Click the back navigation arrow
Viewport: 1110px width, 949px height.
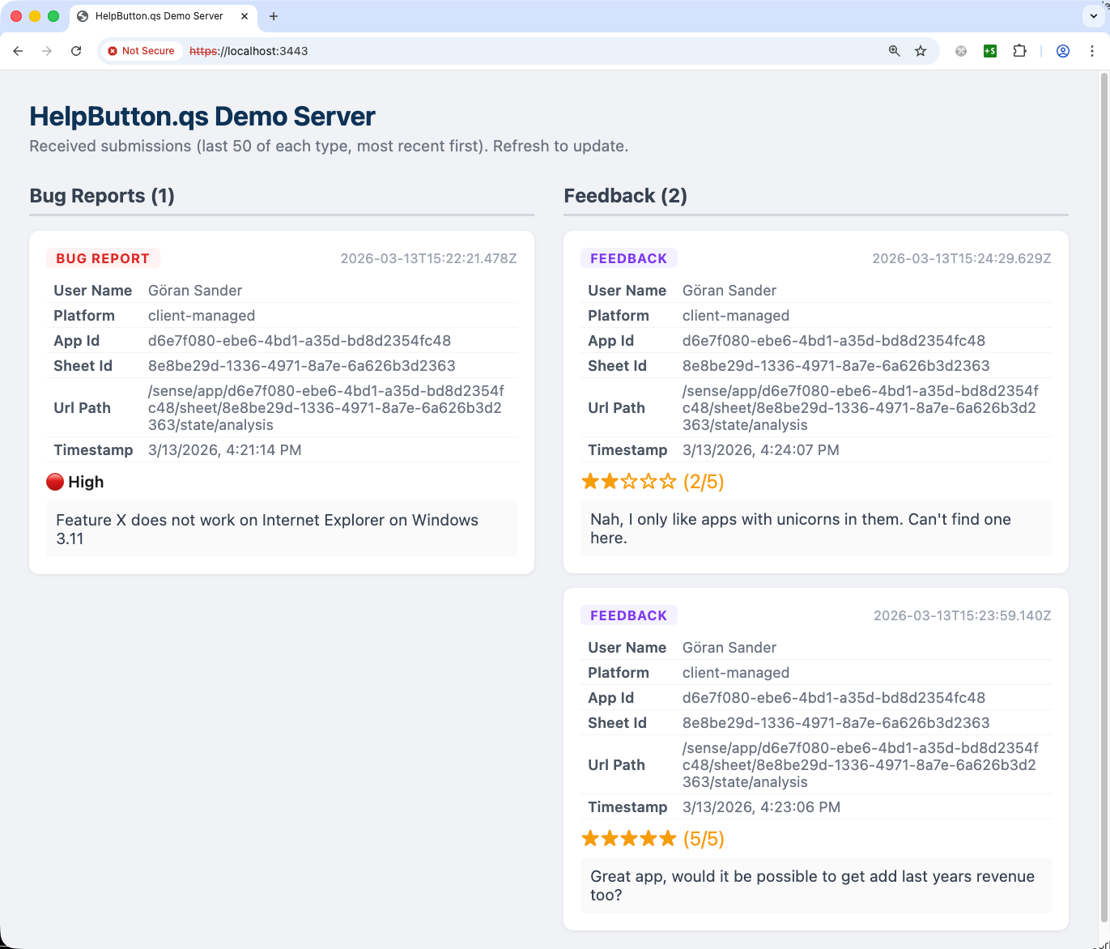click(18, 51)
